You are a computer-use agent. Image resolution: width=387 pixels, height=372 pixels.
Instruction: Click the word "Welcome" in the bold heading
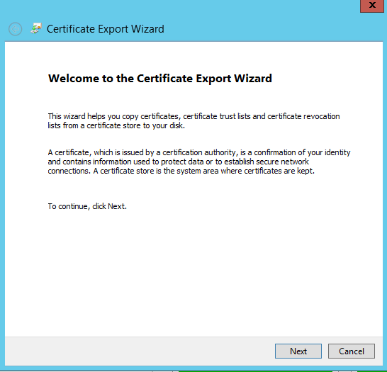(x=73, y=79)
